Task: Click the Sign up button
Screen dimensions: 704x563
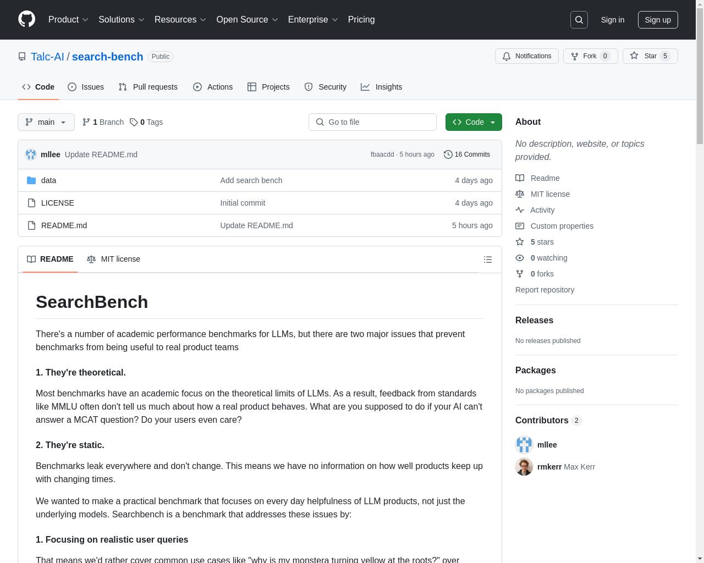Action: pos(658,20)
